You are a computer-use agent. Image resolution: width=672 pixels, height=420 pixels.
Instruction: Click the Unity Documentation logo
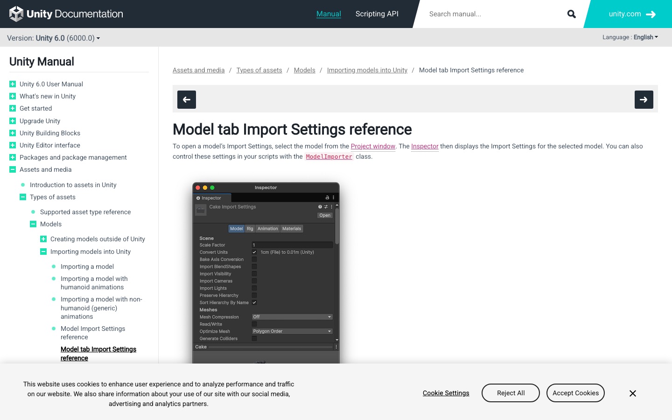coord(66,14)
